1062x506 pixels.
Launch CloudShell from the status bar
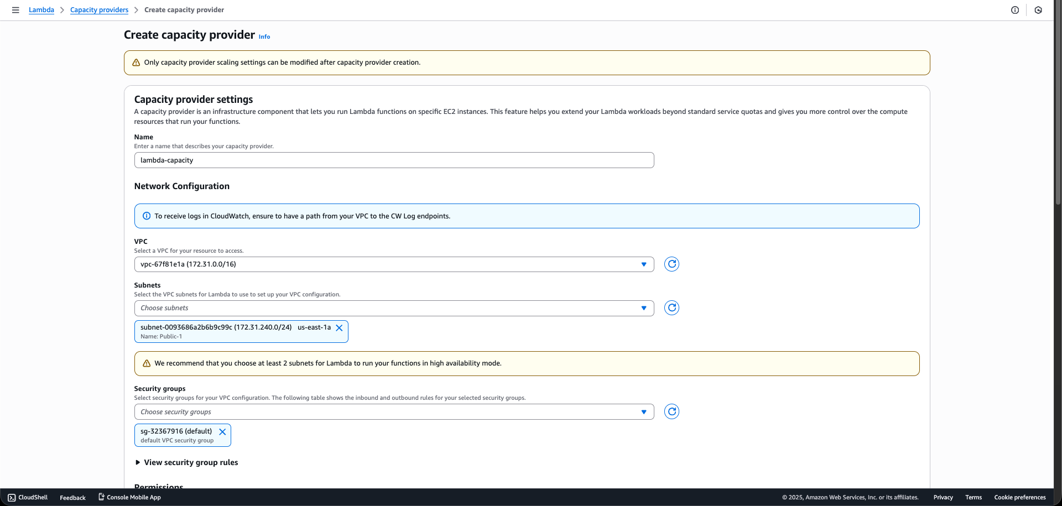(x=27, y=497)
